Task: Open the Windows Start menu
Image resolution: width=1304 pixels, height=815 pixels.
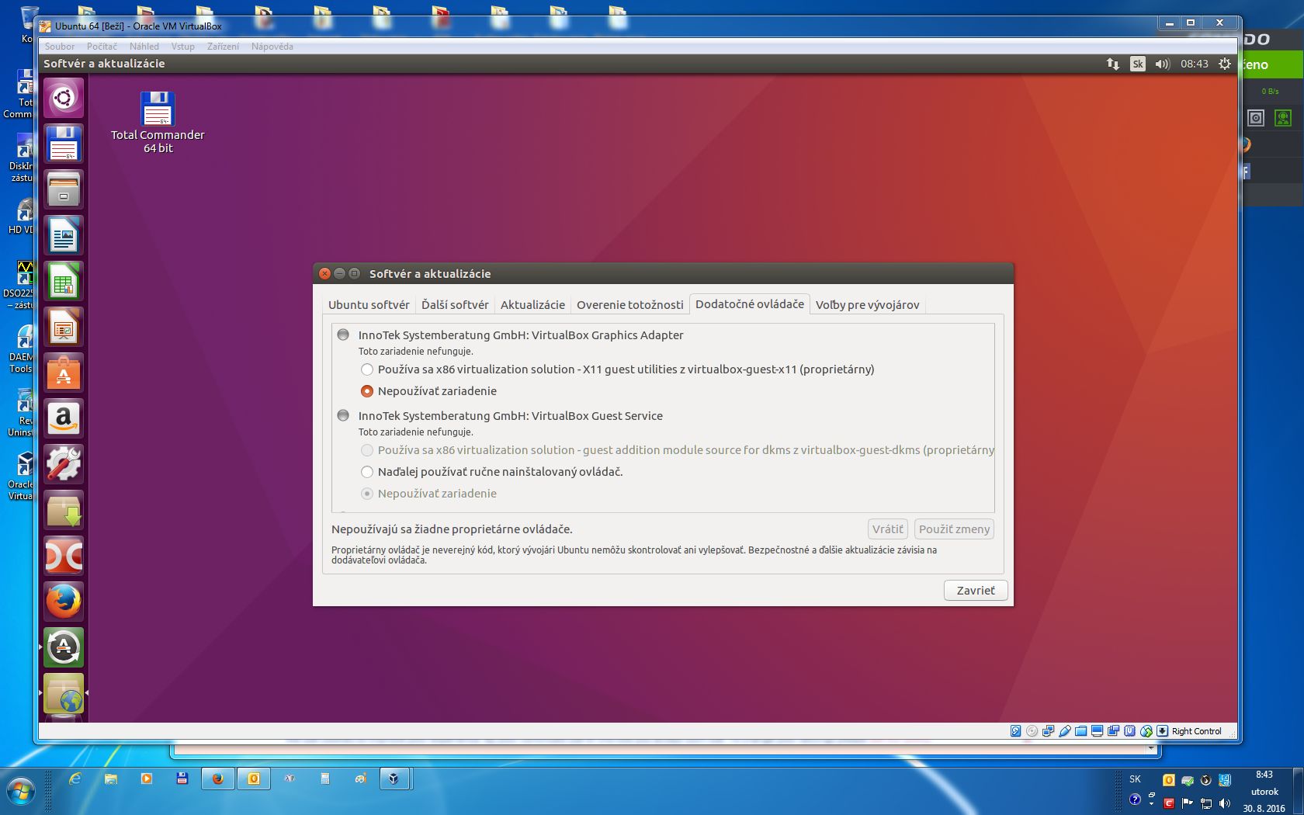Action: (20, 792)
